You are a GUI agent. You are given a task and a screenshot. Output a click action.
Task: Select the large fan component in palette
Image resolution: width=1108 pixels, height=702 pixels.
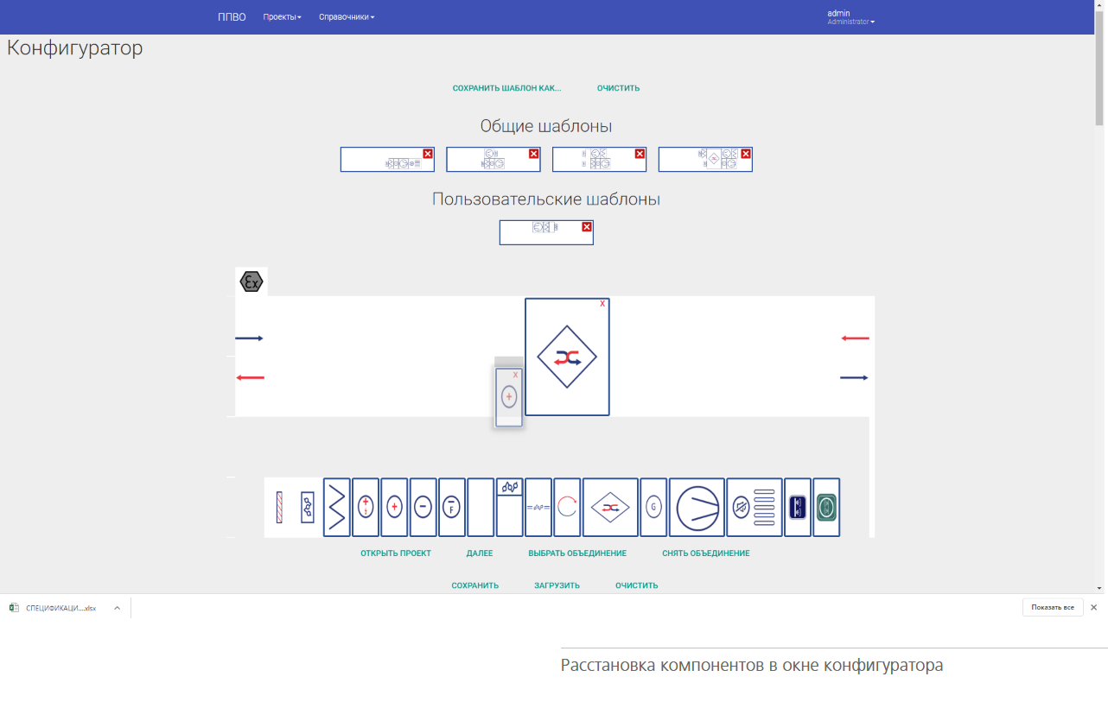click(697, 508)
